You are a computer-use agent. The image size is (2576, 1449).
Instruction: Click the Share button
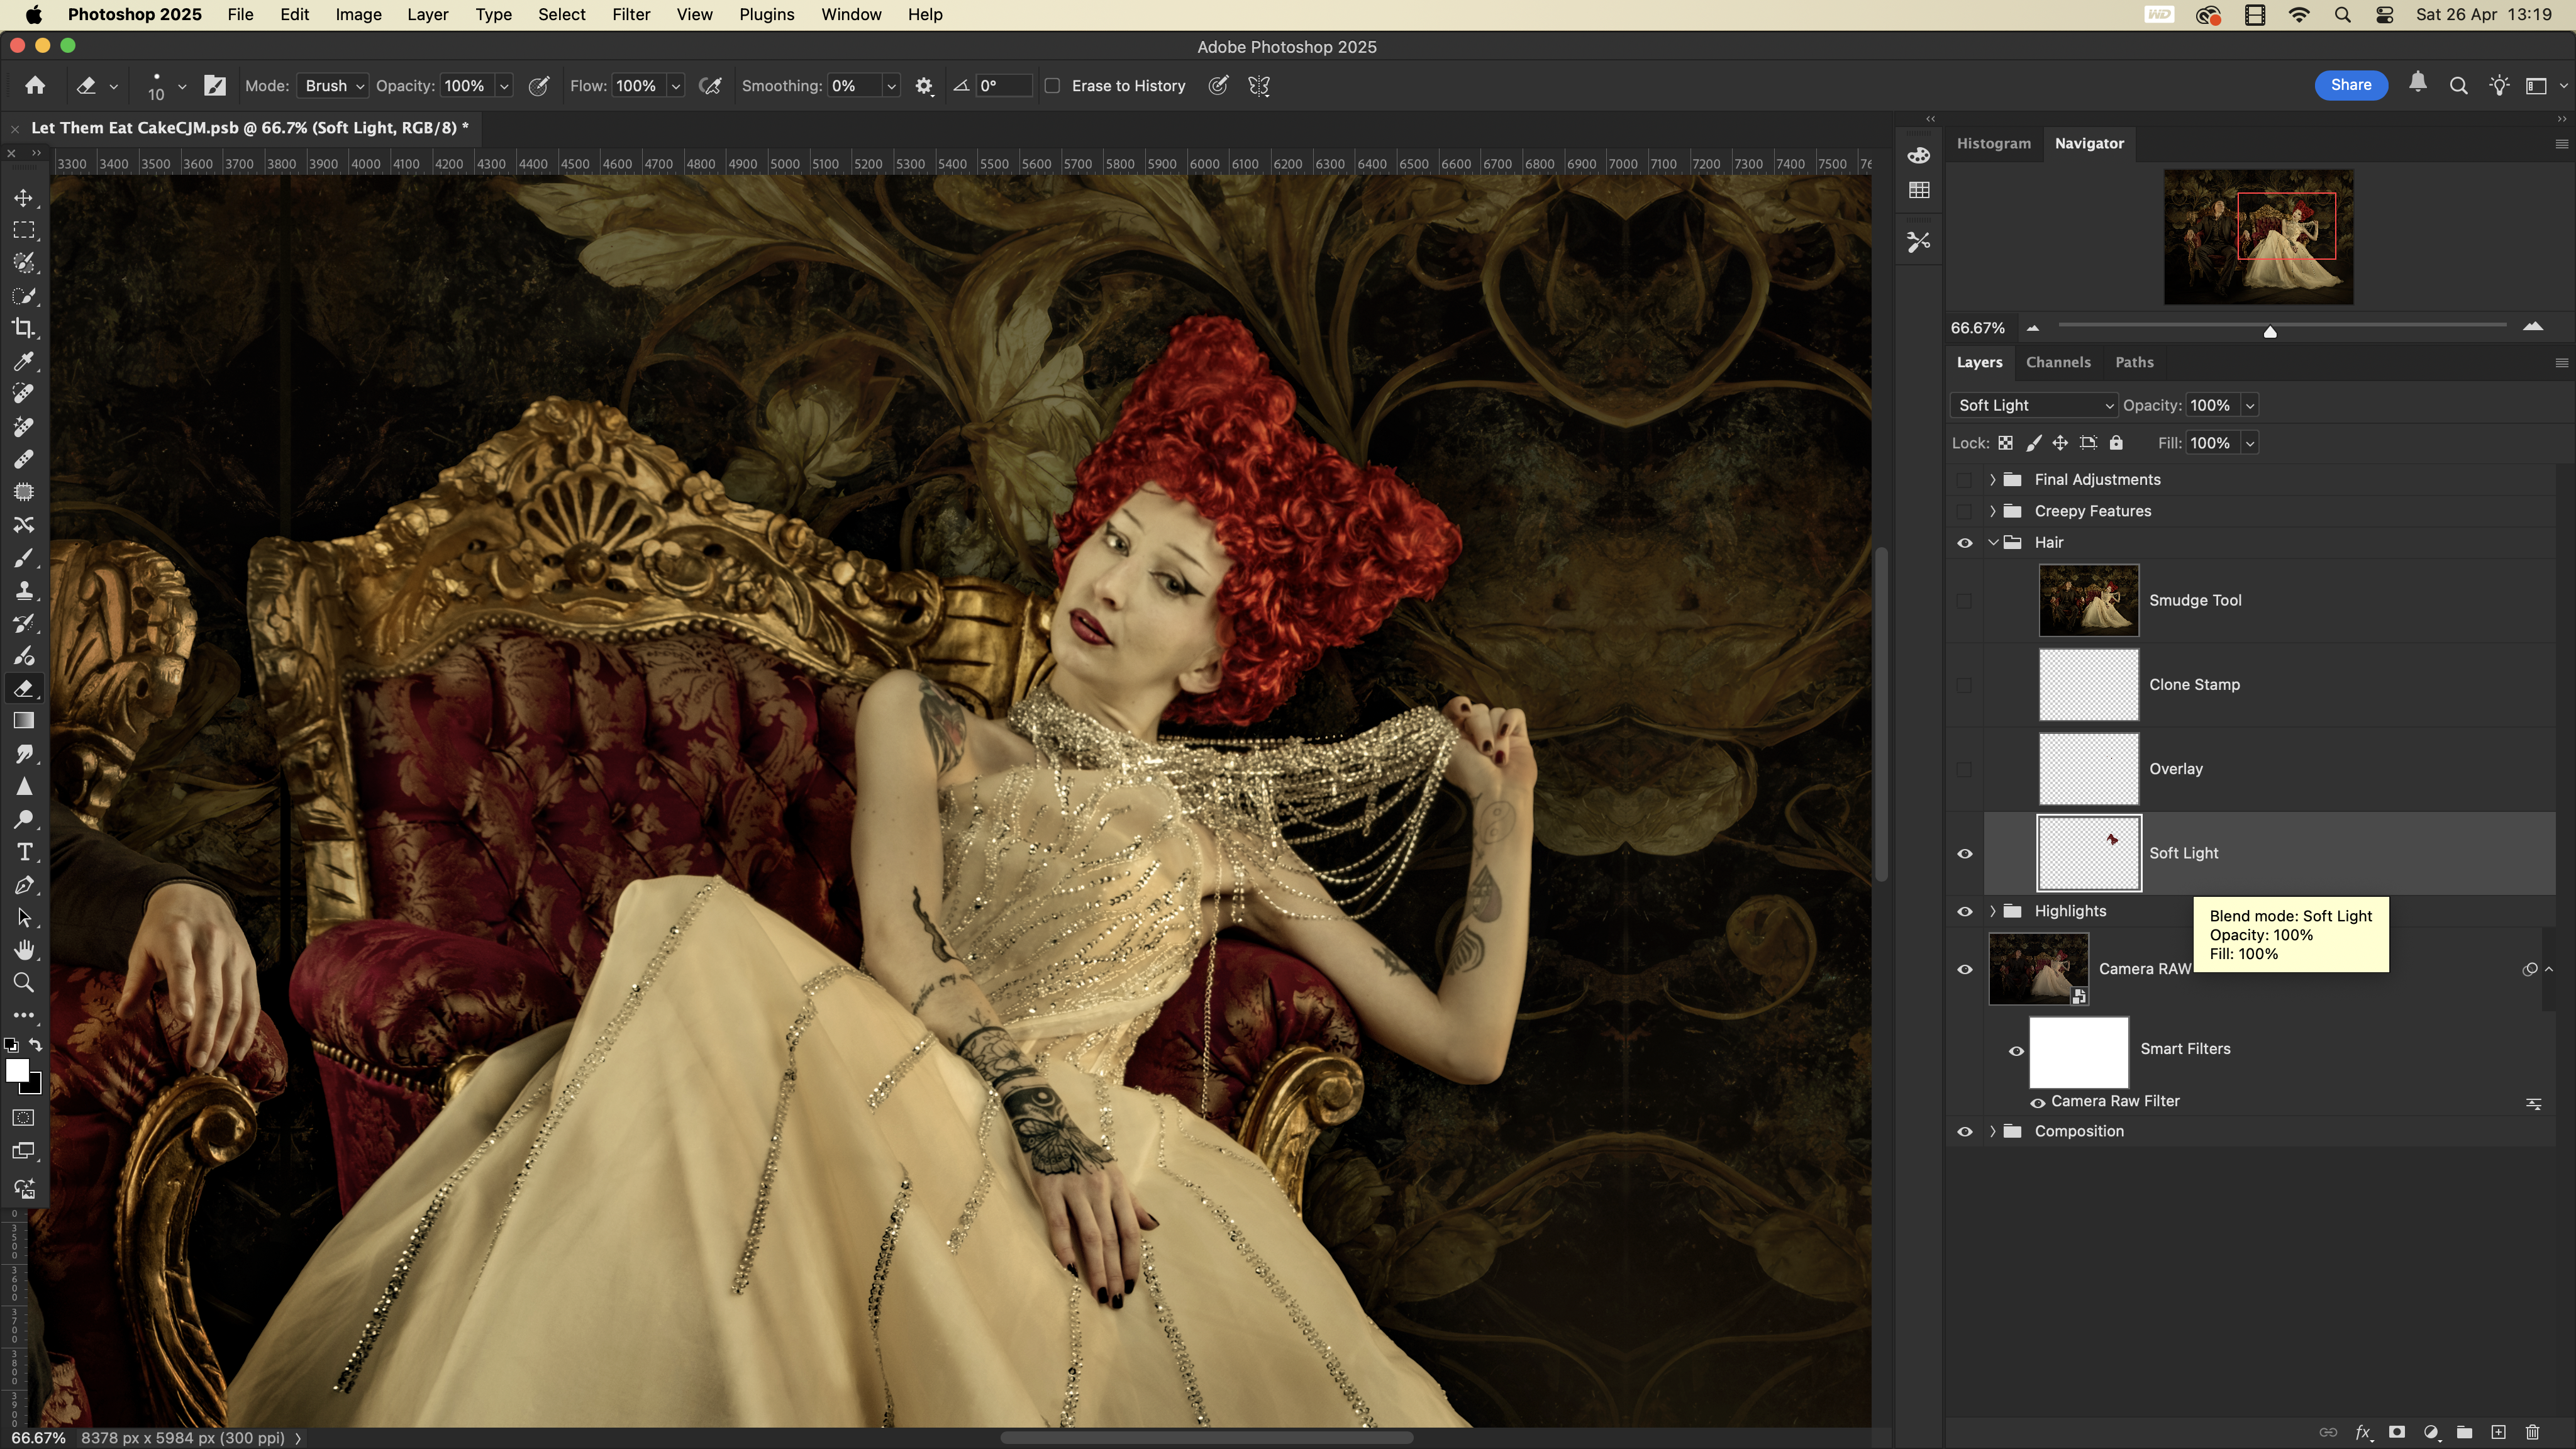tap(2350, 85)
